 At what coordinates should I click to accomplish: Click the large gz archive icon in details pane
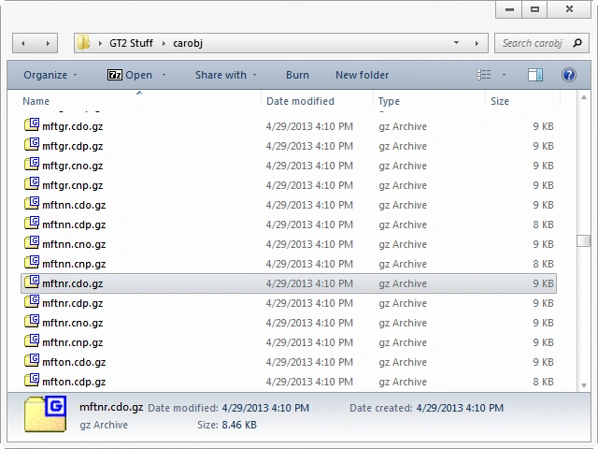[46, 413]
